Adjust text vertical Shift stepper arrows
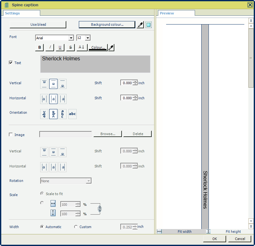Image resolution: width=255 pixels, height=246 pixels. pos(135,83)
